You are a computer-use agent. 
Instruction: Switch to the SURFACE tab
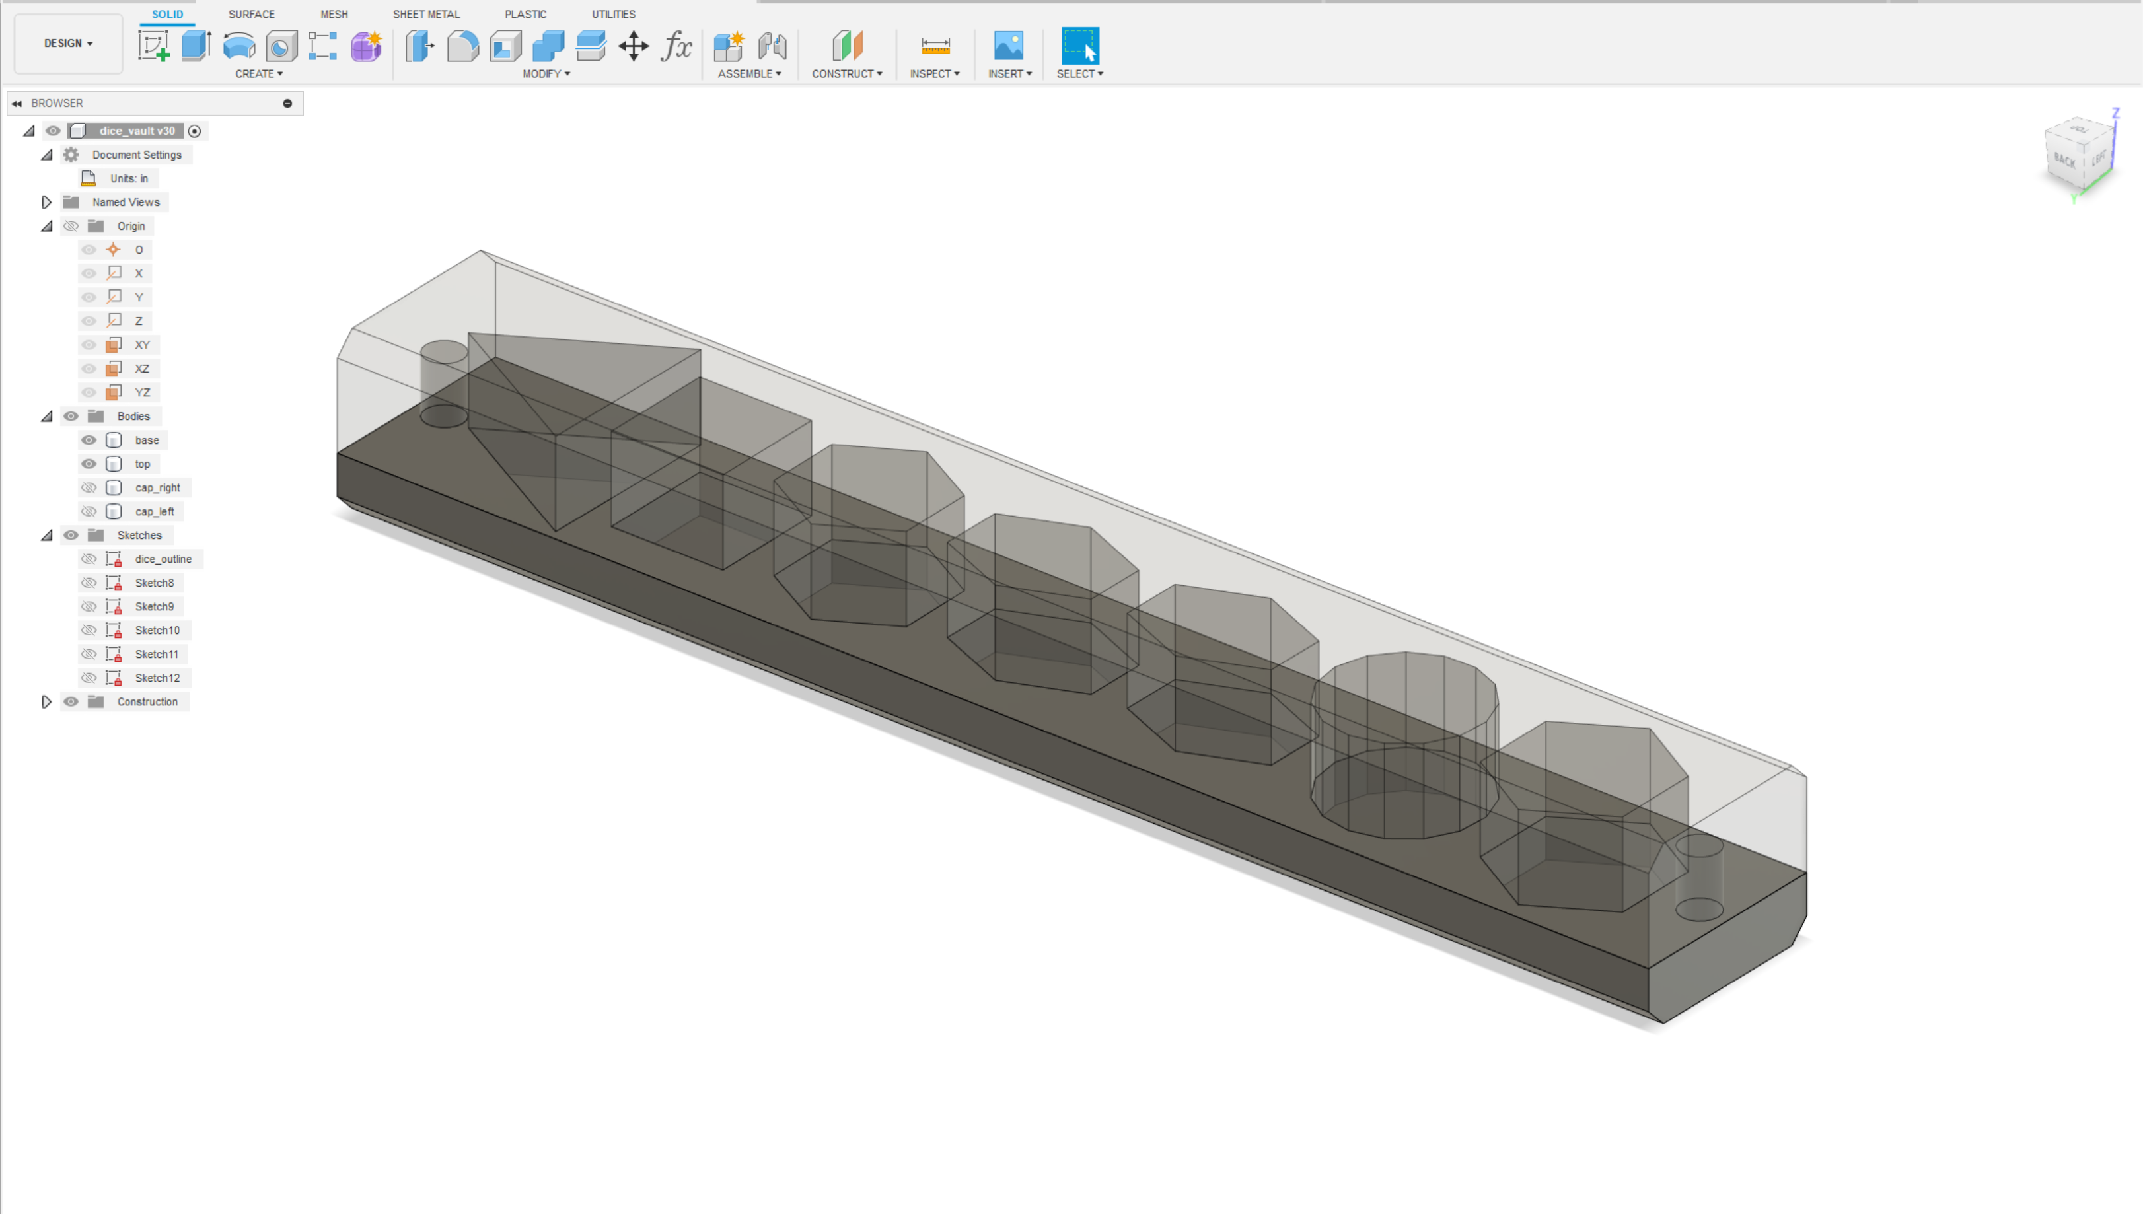251,14
